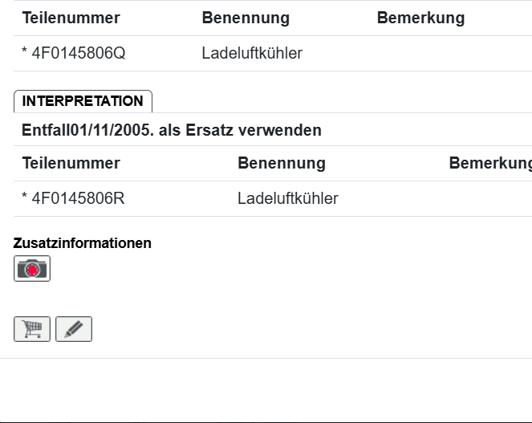Click the Entfall01/11/2005 replacement heading
Image resolution: width=532 pixels, height=423 pixels.
pyautogui.click(x=172, y=130)
